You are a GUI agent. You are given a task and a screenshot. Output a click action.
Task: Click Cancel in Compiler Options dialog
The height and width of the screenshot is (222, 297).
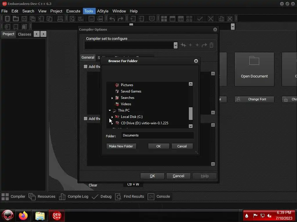pos(178,176)
